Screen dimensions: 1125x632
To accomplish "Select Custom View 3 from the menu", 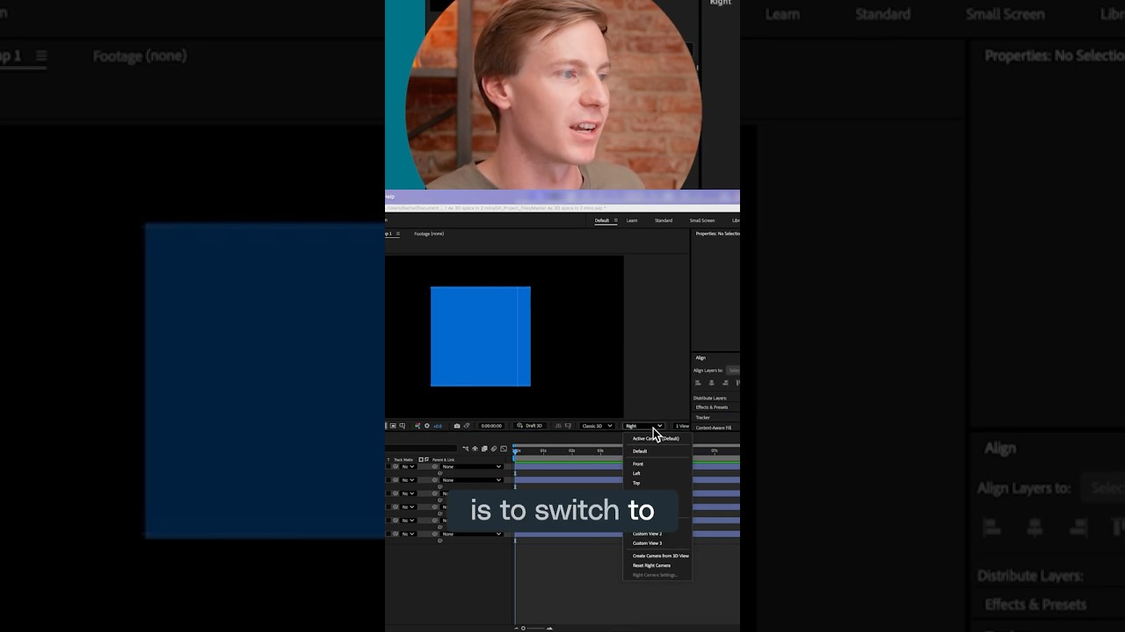I will (657, 543).
